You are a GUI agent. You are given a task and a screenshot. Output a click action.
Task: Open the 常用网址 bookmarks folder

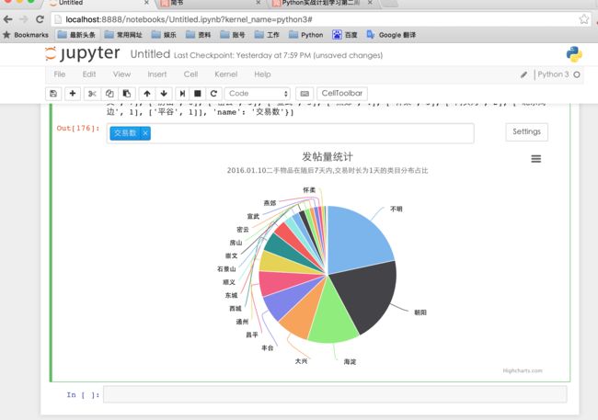tap(123, 35)
